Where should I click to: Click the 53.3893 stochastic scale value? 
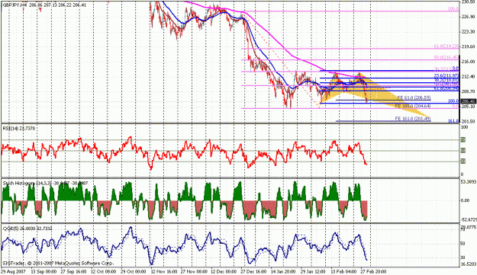(469, 182)
